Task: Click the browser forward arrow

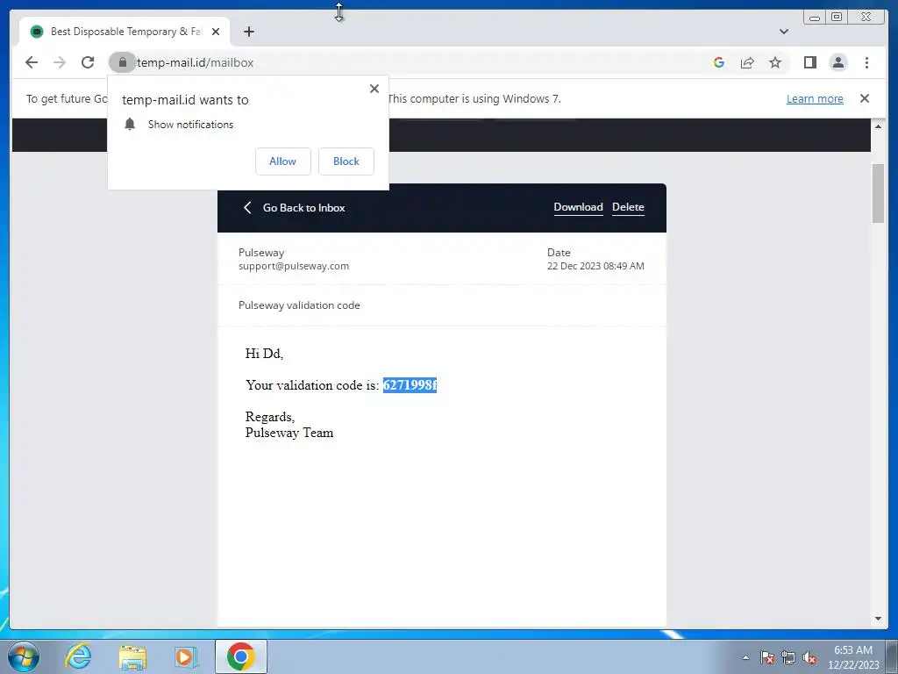Action: (x=60, y=62)
